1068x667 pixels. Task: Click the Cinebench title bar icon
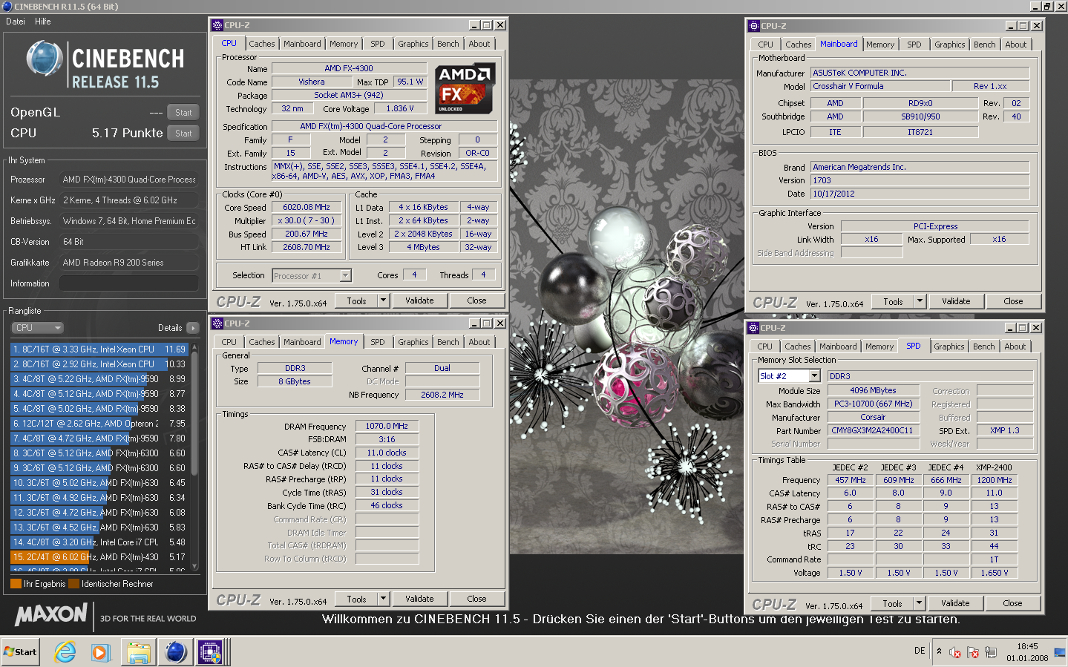7,6
